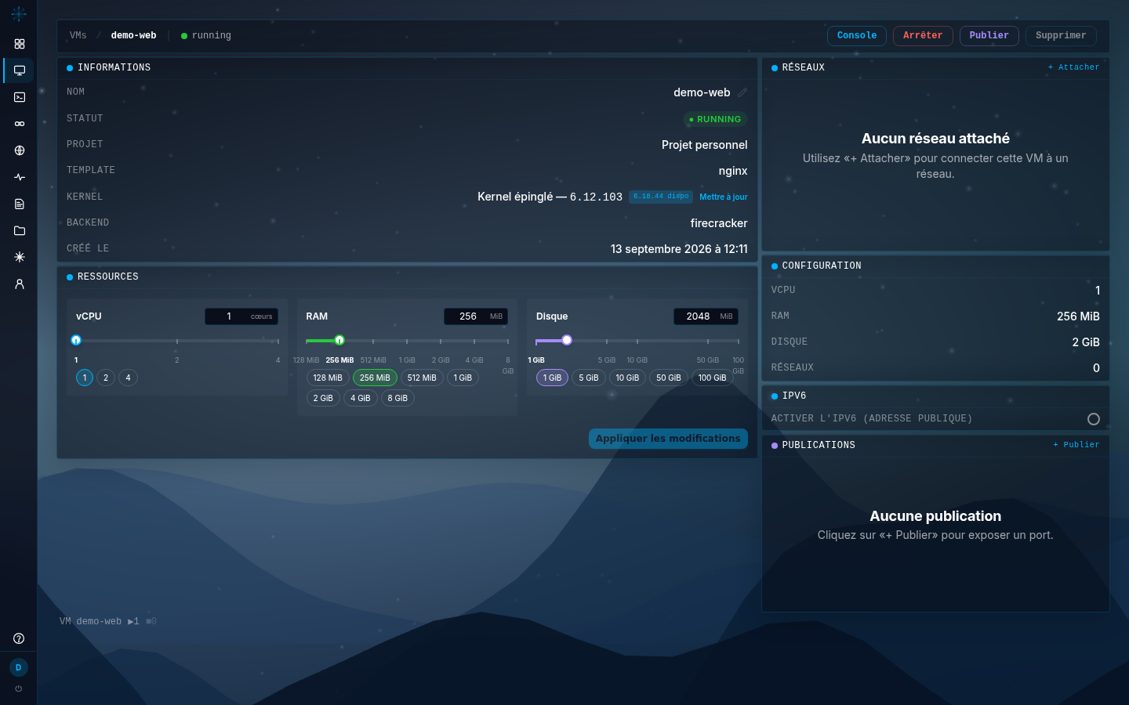The height and width of the screenshot is (705, 1129).
Task: Open the globe icon in sidebar
Action: [20, 150]
